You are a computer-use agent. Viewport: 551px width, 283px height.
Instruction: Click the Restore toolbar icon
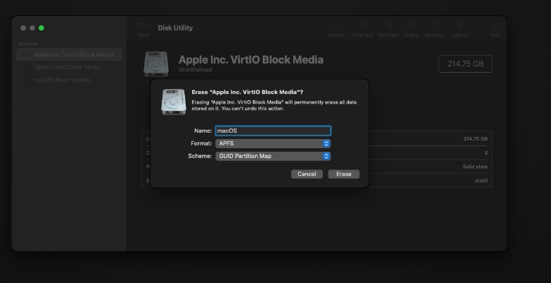(434, 28)
